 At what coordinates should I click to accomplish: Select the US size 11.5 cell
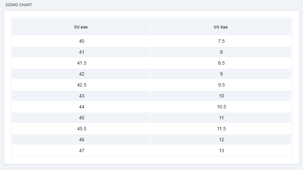[221, 129]
